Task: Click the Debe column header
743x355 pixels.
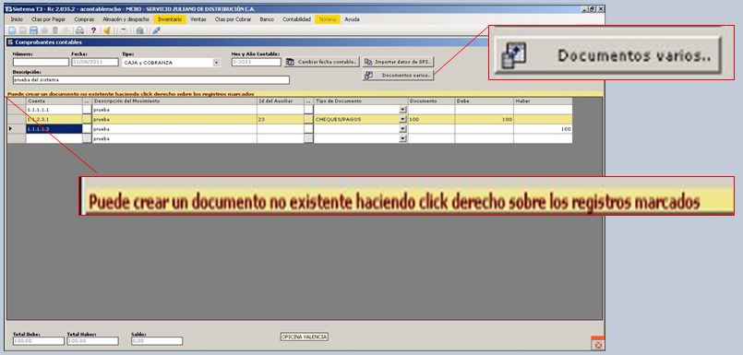Action: 485,101
